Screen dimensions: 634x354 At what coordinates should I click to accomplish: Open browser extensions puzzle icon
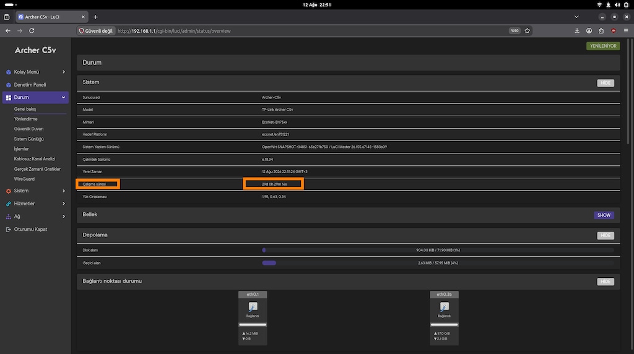tap(601, 31)
